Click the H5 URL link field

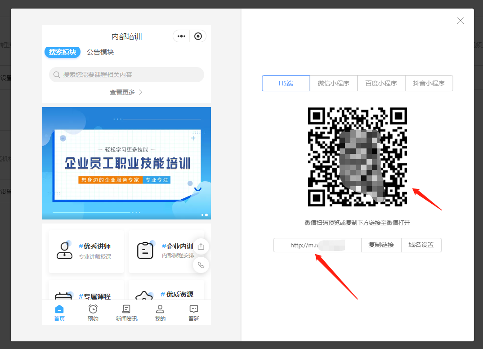point(317,245)
